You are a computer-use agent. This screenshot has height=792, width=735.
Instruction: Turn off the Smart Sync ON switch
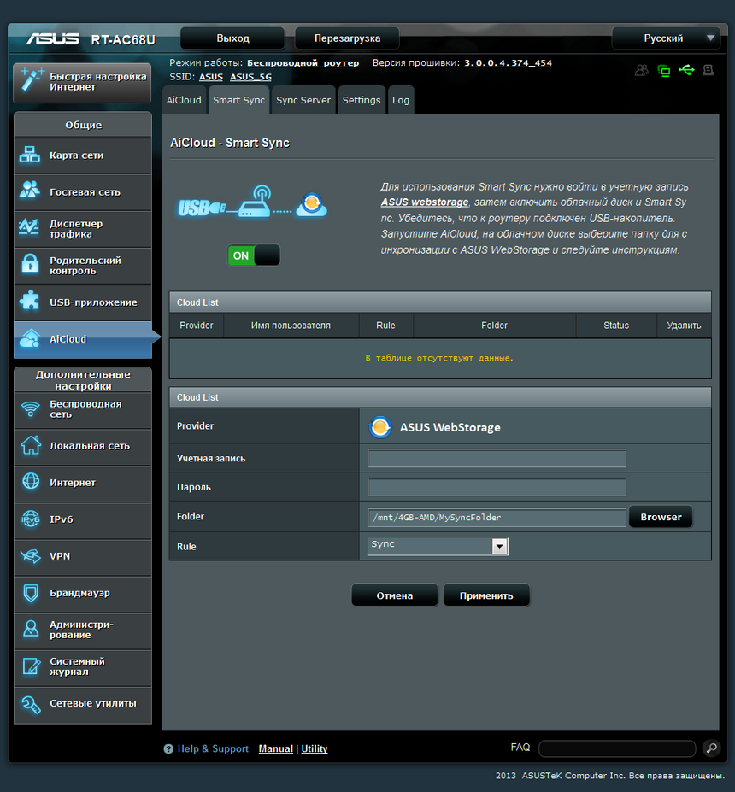[x=254, y=255]
